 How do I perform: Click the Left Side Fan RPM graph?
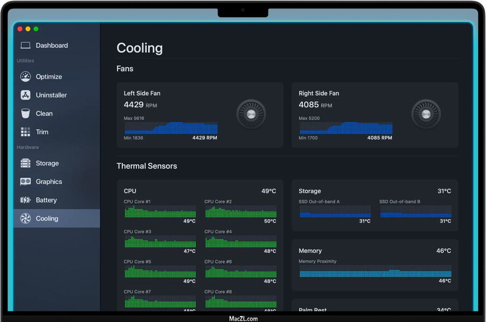click(x=171, y=128)
